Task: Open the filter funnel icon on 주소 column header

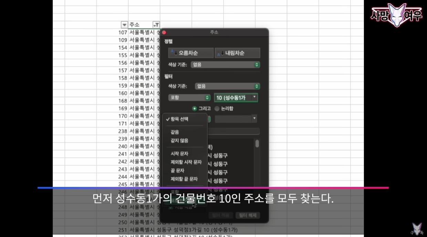Action: pyautogui.click(x=156, y=24)
